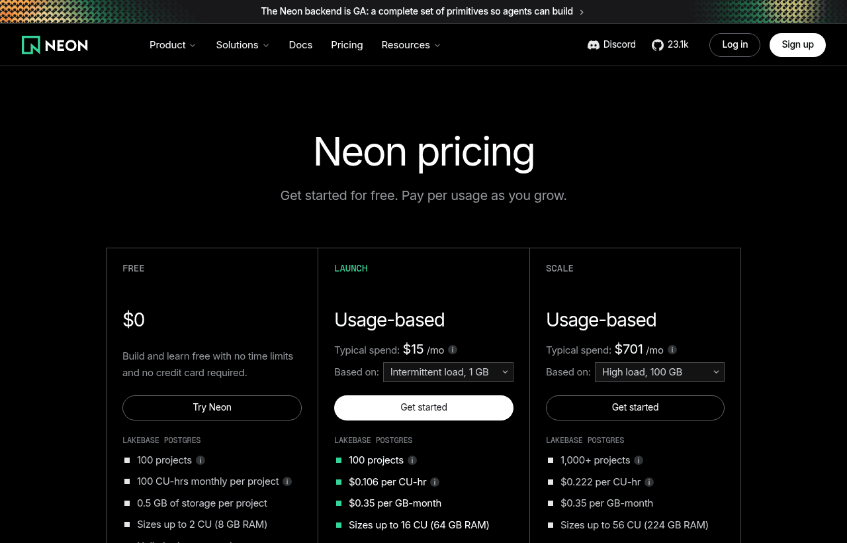Click '0.5 GB of storage per project'
Screen dimensions: 847x543
[202, 503]
